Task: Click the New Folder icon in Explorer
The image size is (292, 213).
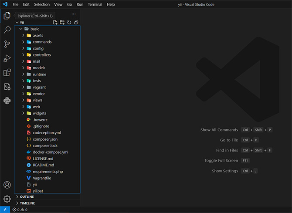Action: tap(62, 22)
